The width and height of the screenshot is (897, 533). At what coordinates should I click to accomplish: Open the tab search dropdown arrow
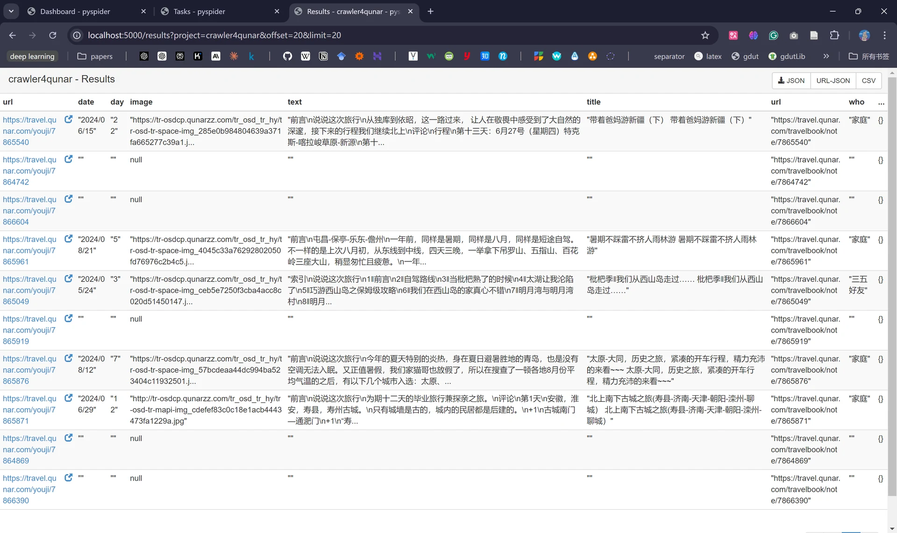[x=11, y=11]
